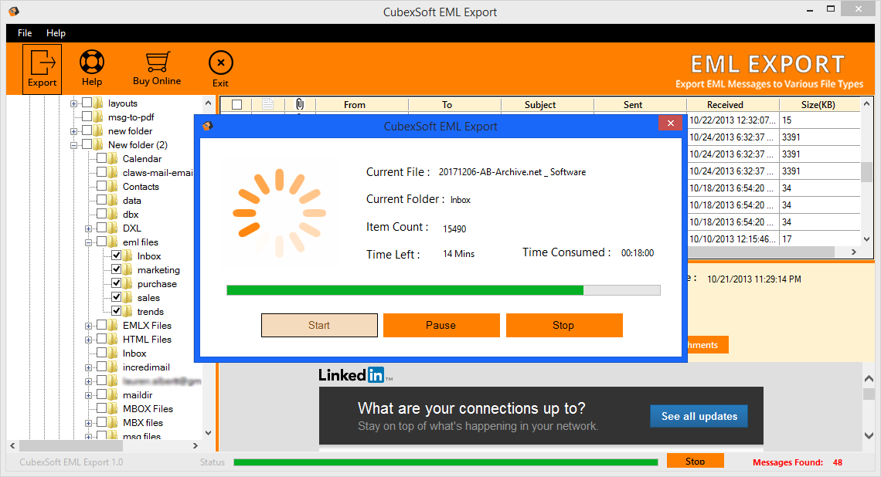
Task: Select the dbx tree folder
Action: point(131,214)
